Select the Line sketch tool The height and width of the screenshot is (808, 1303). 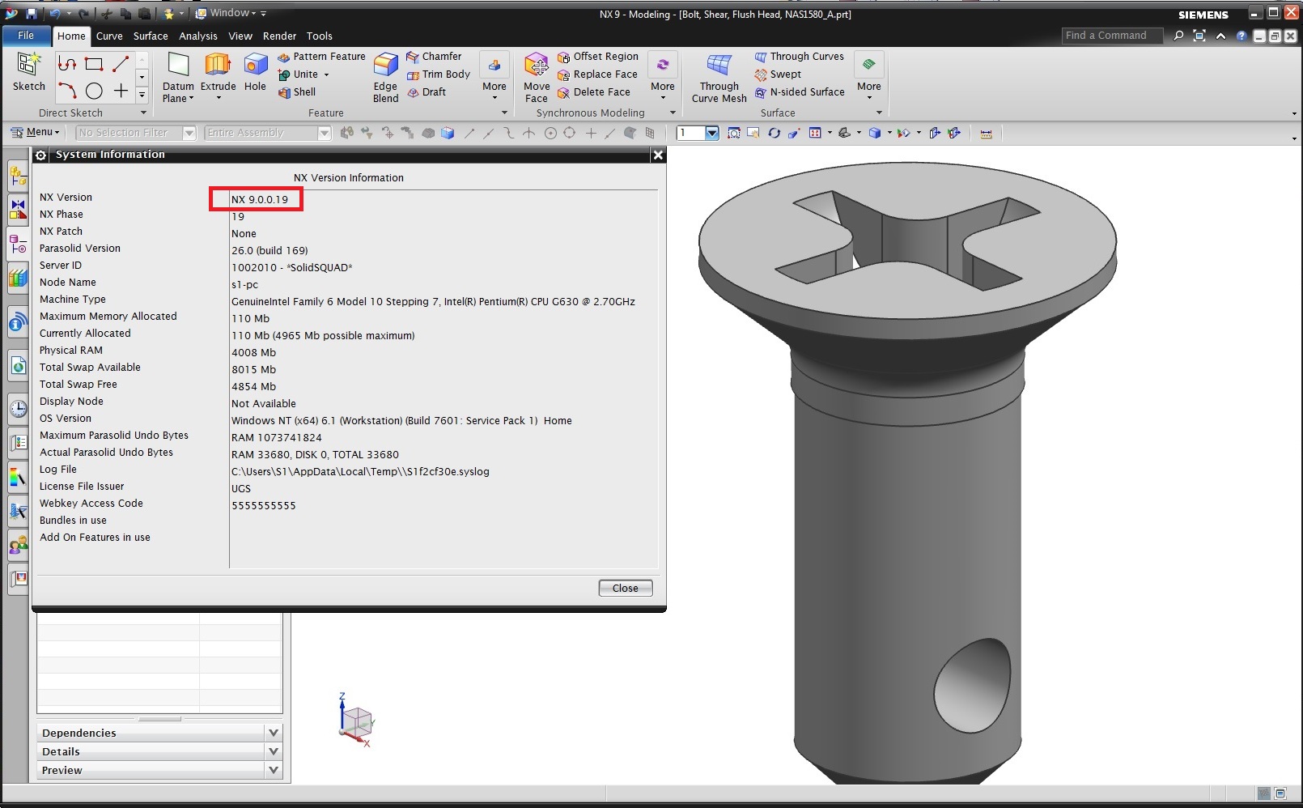tap(121, 64)
